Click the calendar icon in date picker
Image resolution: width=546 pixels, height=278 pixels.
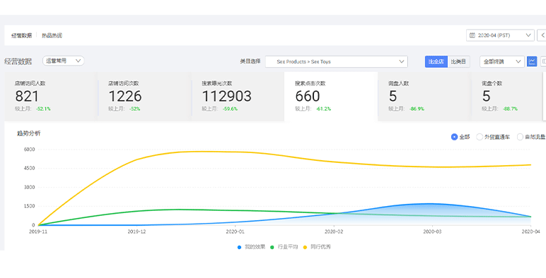coord(472,35)
